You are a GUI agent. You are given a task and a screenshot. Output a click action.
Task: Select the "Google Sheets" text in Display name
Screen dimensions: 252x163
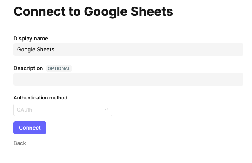pos(36,50)
